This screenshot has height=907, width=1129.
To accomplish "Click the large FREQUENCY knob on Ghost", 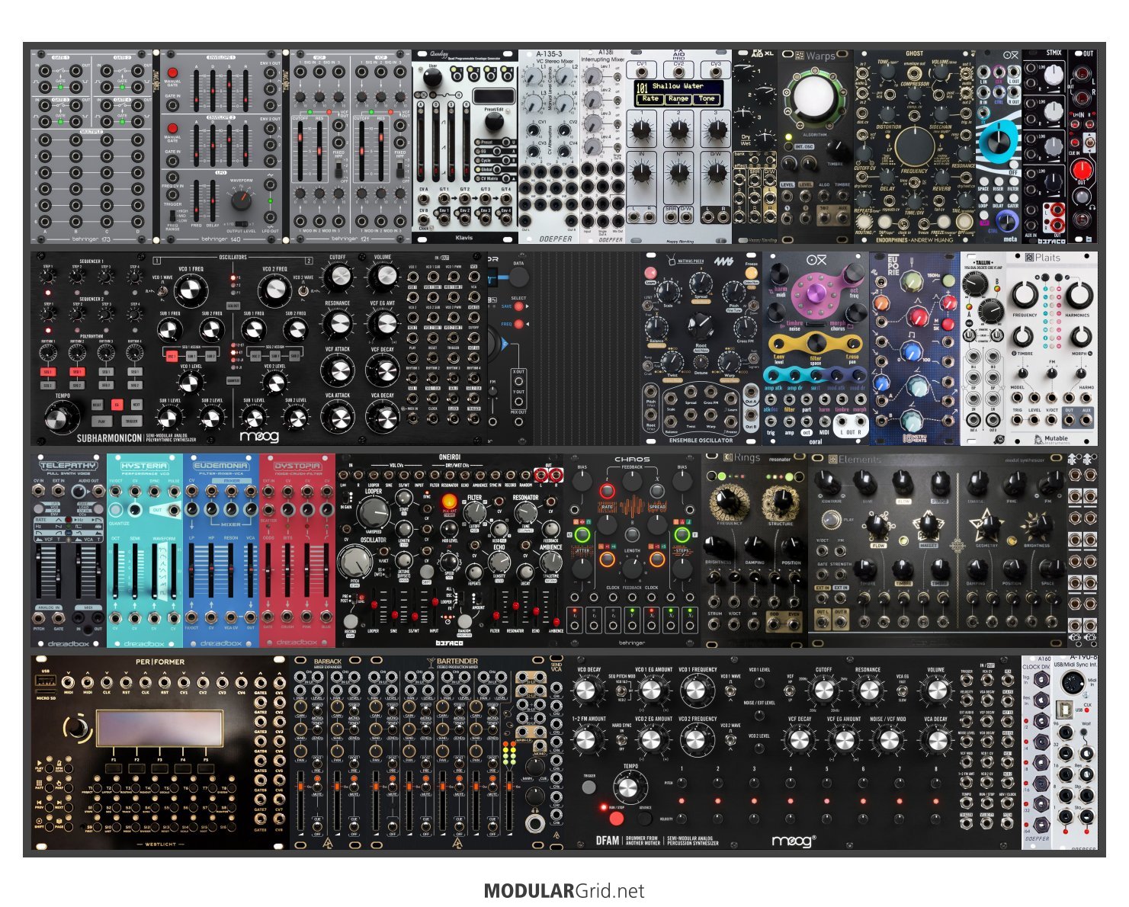I will pyautogui.click(x=915, y=147).
